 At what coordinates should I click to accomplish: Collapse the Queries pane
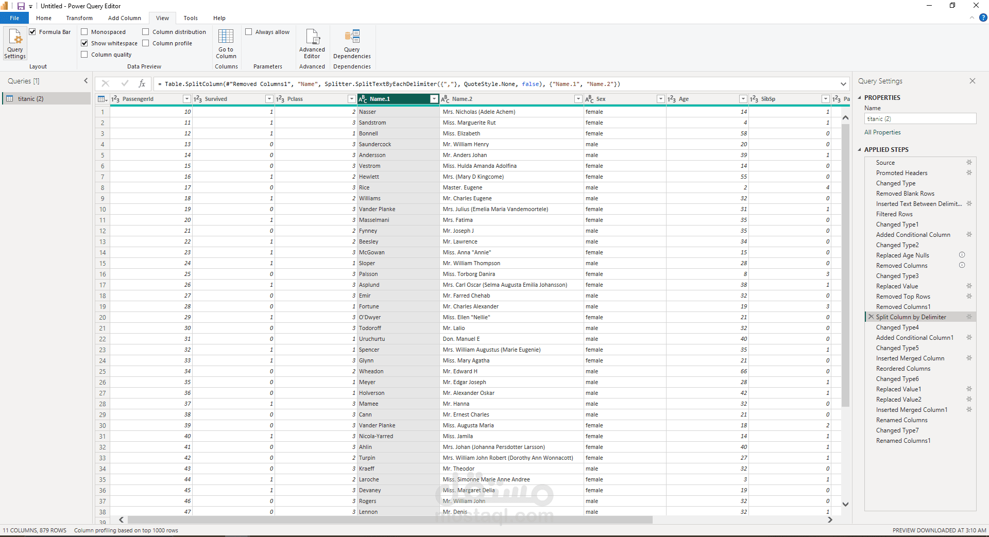(x=86, y=81)
